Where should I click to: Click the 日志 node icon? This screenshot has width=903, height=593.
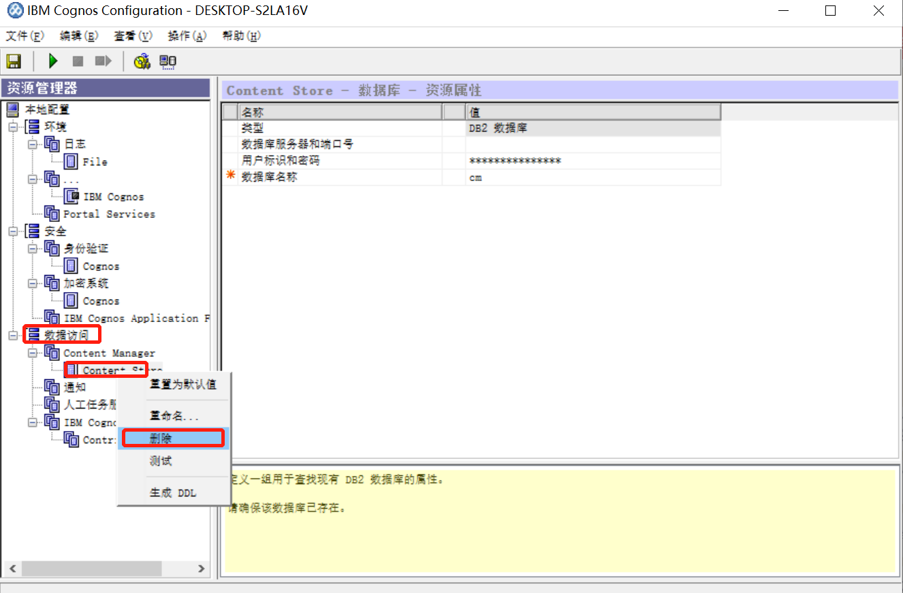coord(52,144)
